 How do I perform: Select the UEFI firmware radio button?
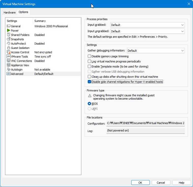(x=89, y=109)
